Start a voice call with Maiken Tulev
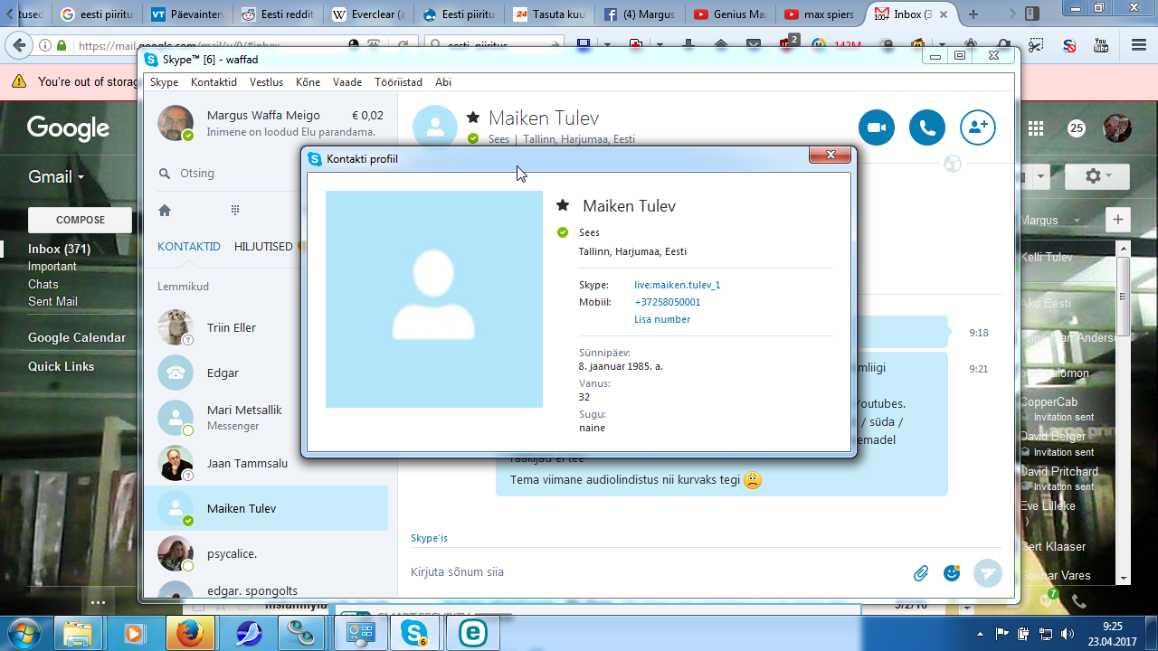Viewport: 1158px width, 651px height. pyautogui.click(x=927, y=128)
